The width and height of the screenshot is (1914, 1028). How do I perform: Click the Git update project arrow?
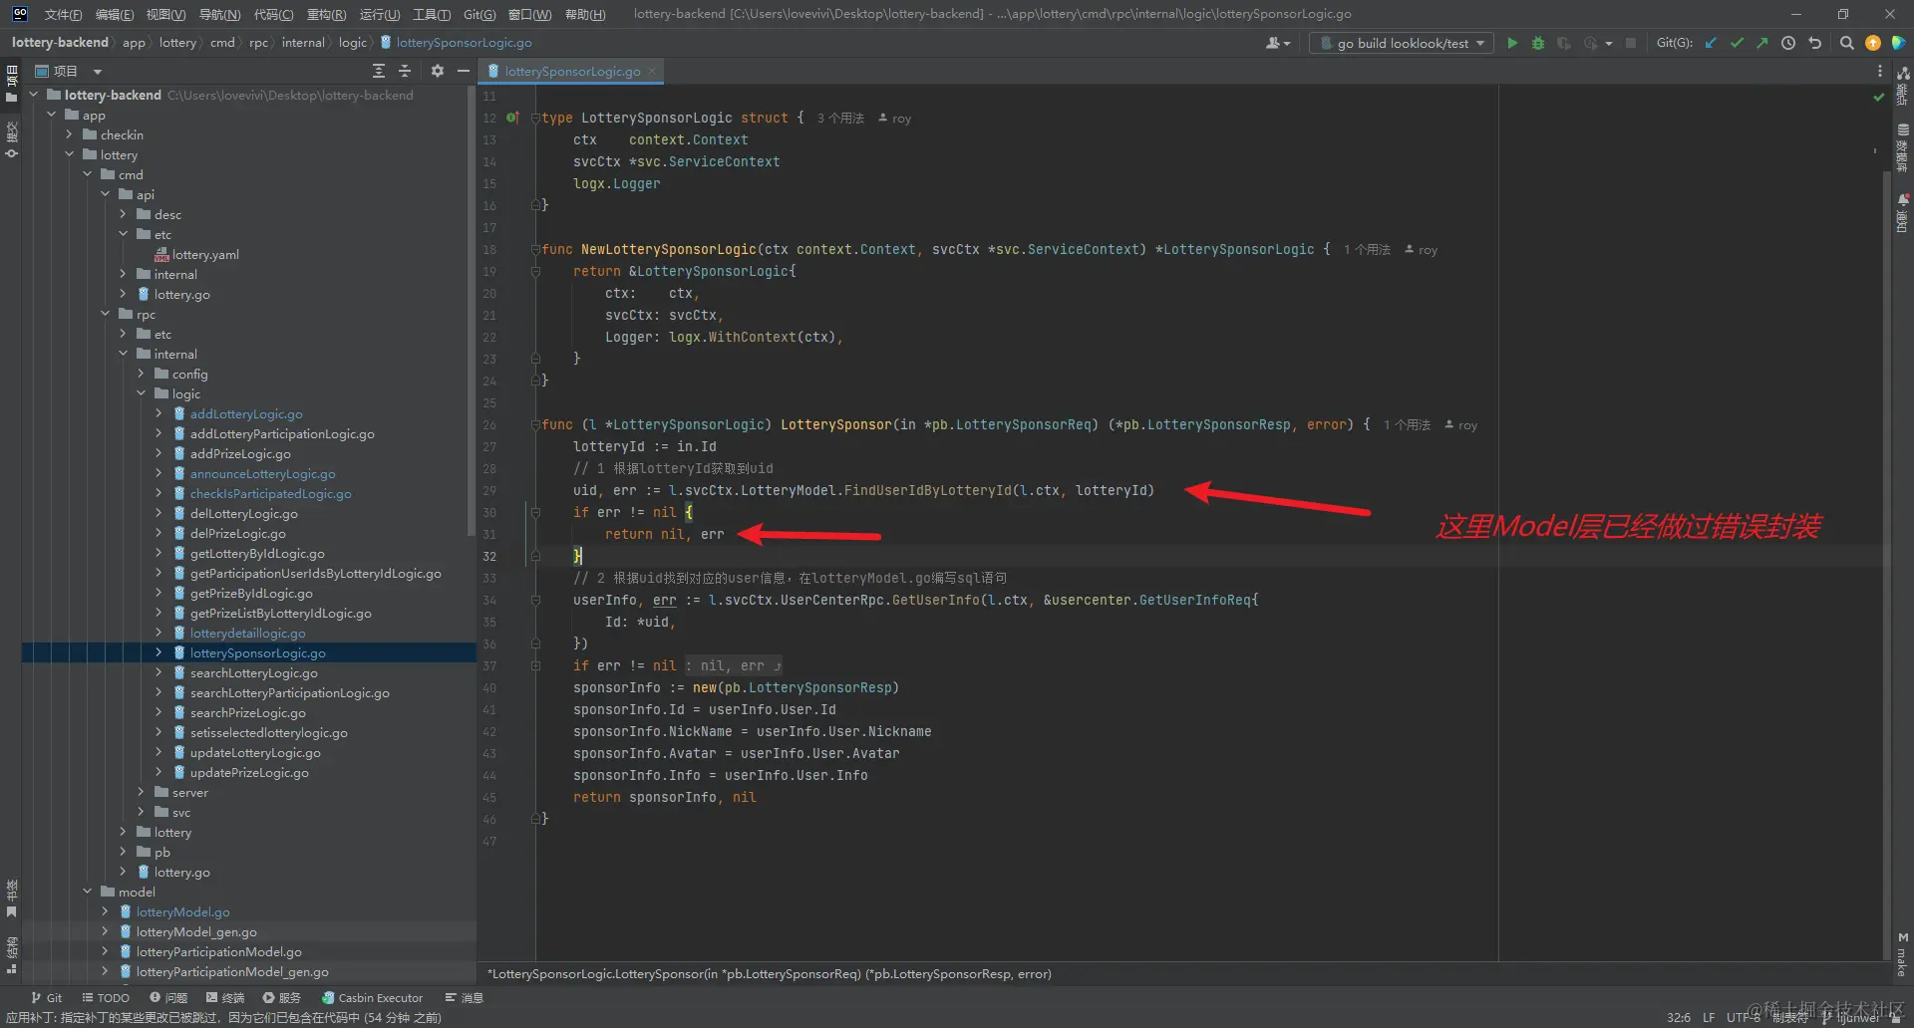pos(1711,43)
